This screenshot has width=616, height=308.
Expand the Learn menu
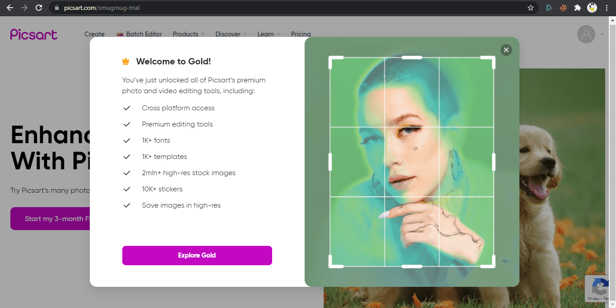coord(266,34)
